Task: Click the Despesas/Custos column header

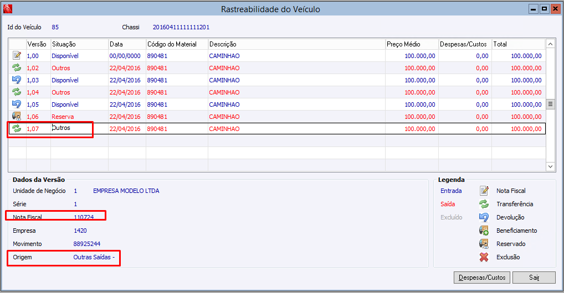Action: 465,44
